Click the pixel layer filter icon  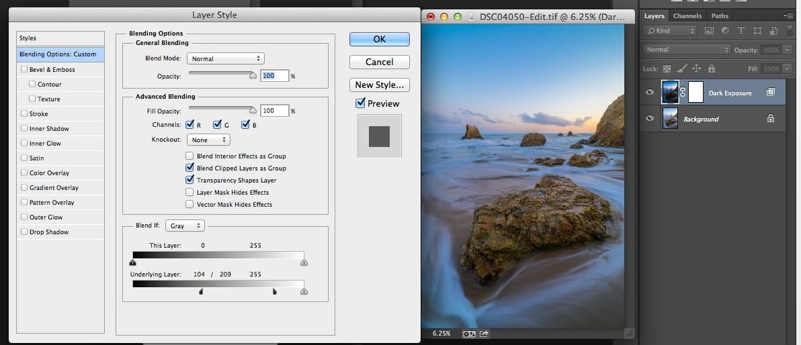[708, 31]
